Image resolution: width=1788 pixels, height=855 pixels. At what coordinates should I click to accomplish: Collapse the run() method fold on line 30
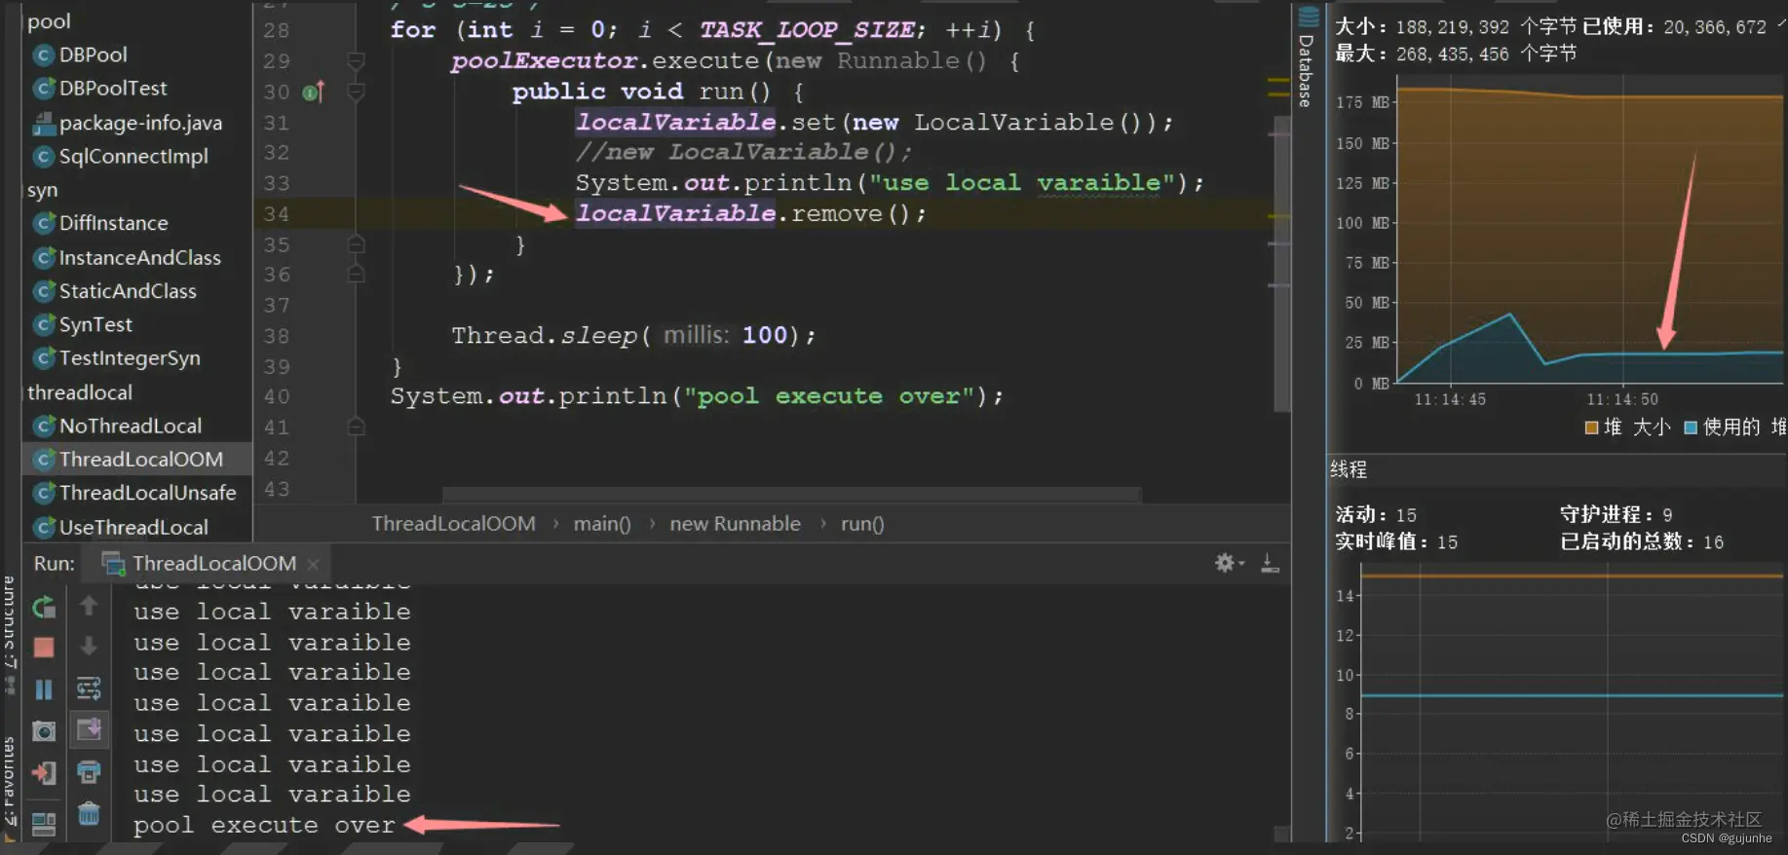point(357,93)
